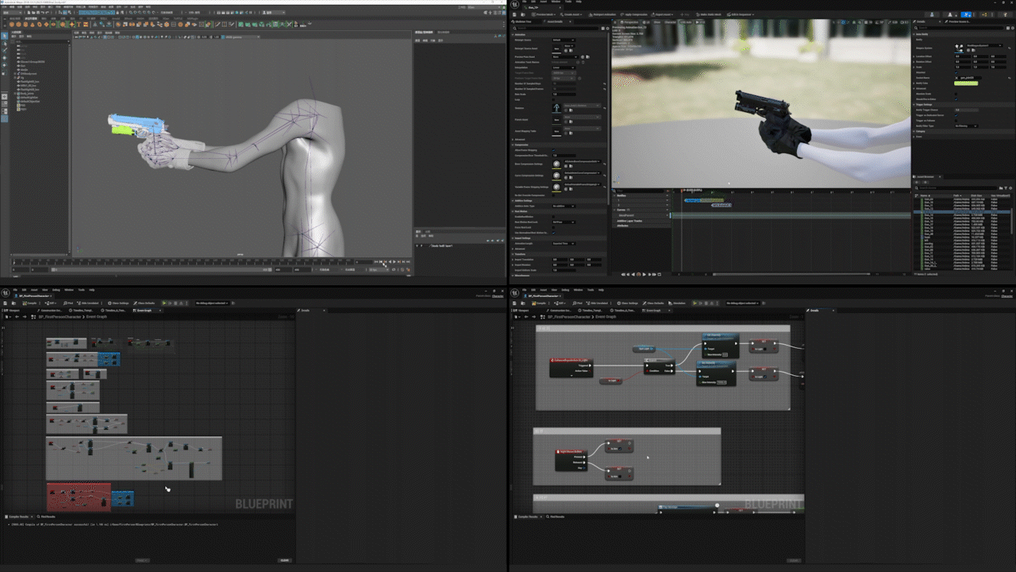This screenshot has height=572, width=1016.
Task: Switch to the Skeleton Tree tab
Action: [x=523, y=21]
